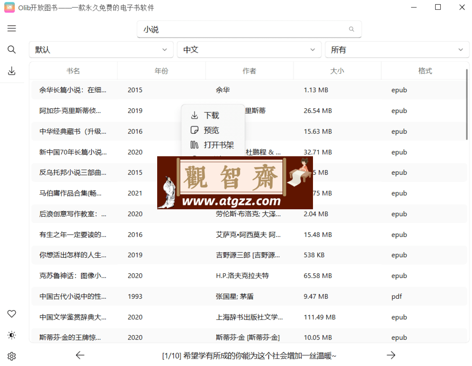Click the author cell 张国星; 茅盾

(x=235, y=296)
